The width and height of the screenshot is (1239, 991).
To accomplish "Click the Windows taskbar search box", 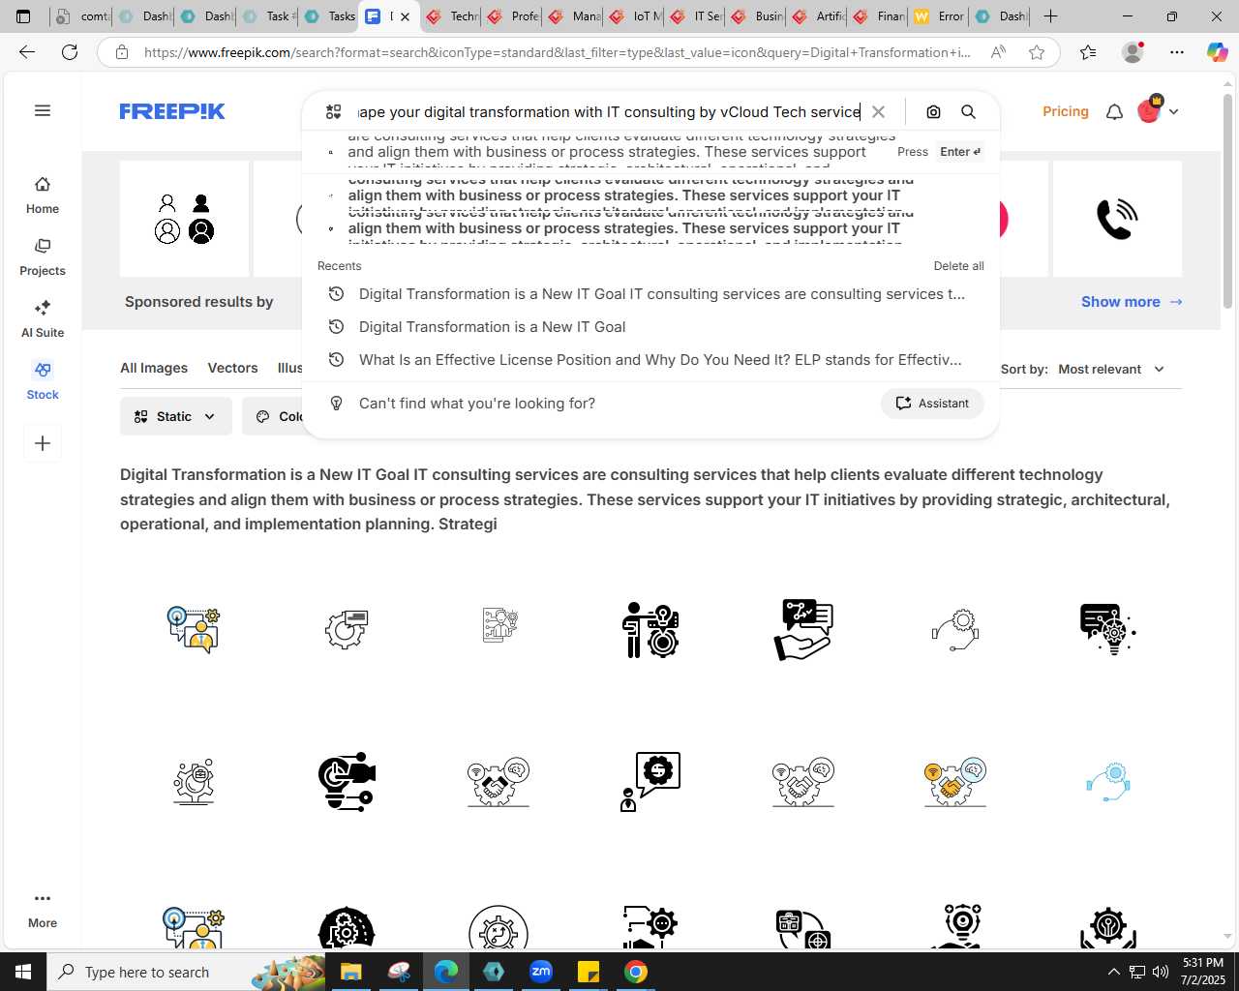I will [x=187, y=972].
